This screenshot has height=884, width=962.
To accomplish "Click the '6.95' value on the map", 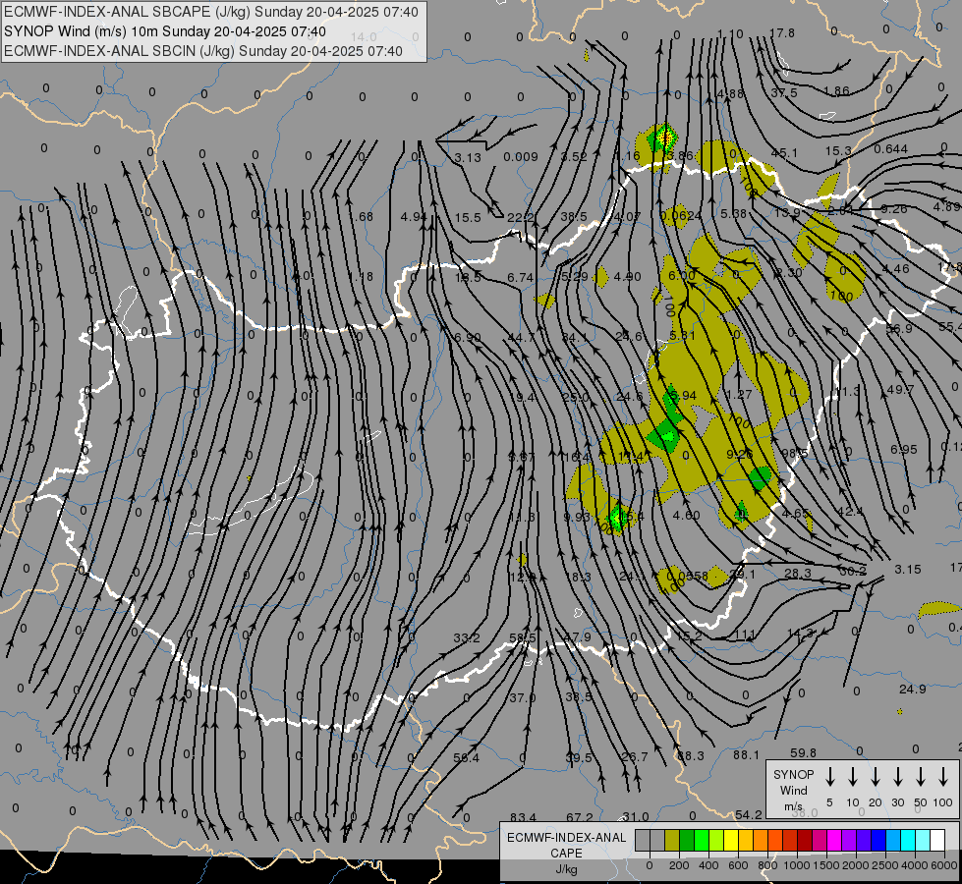I will coord(904,449).
